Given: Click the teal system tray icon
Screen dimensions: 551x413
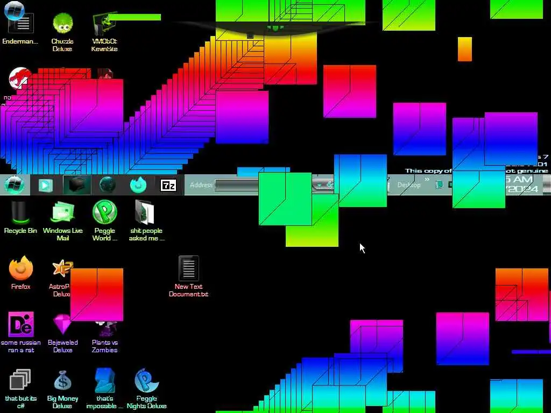Looking at the screenshot, I should coord(439,184).
